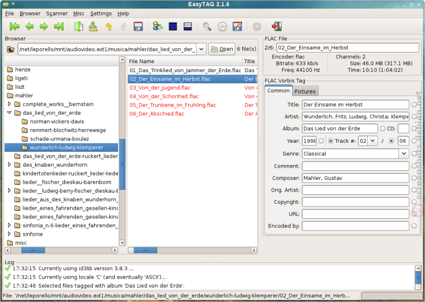Collapse the das_lied_von_der_erde folder

[x=9, y=113]
